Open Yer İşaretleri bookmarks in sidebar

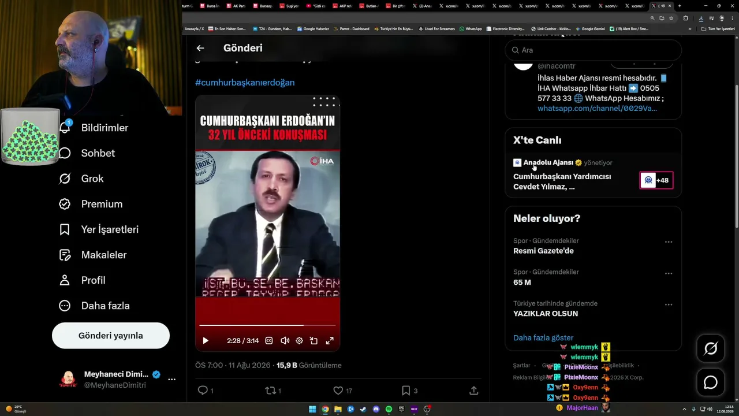coord(99,229)
